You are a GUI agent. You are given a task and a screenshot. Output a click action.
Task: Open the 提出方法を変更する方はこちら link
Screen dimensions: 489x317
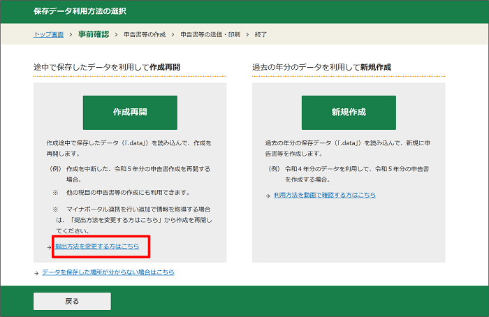point(97,246)
